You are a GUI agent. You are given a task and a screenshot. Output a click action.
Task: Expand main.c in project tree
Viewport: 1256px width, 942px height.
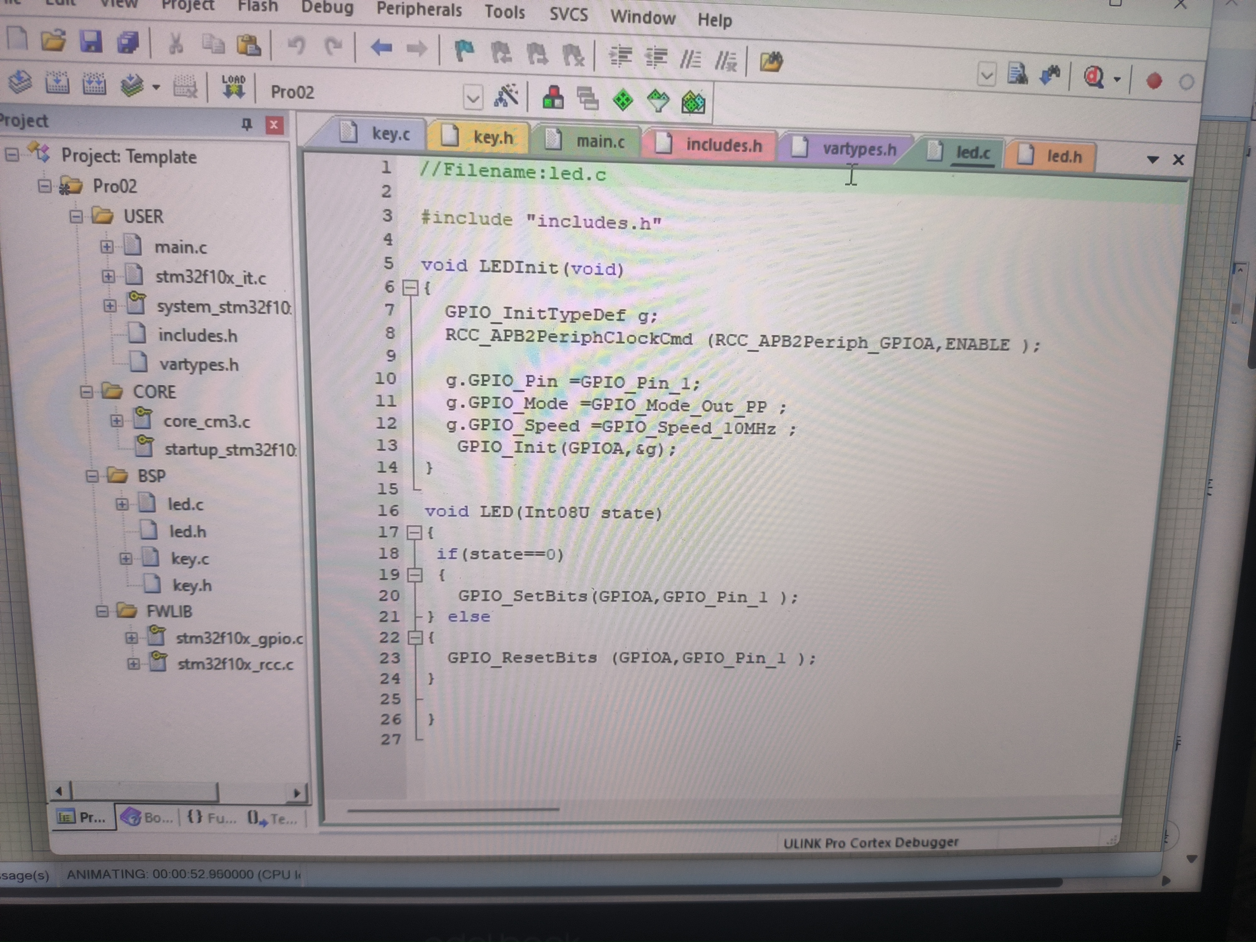point(107,246)
